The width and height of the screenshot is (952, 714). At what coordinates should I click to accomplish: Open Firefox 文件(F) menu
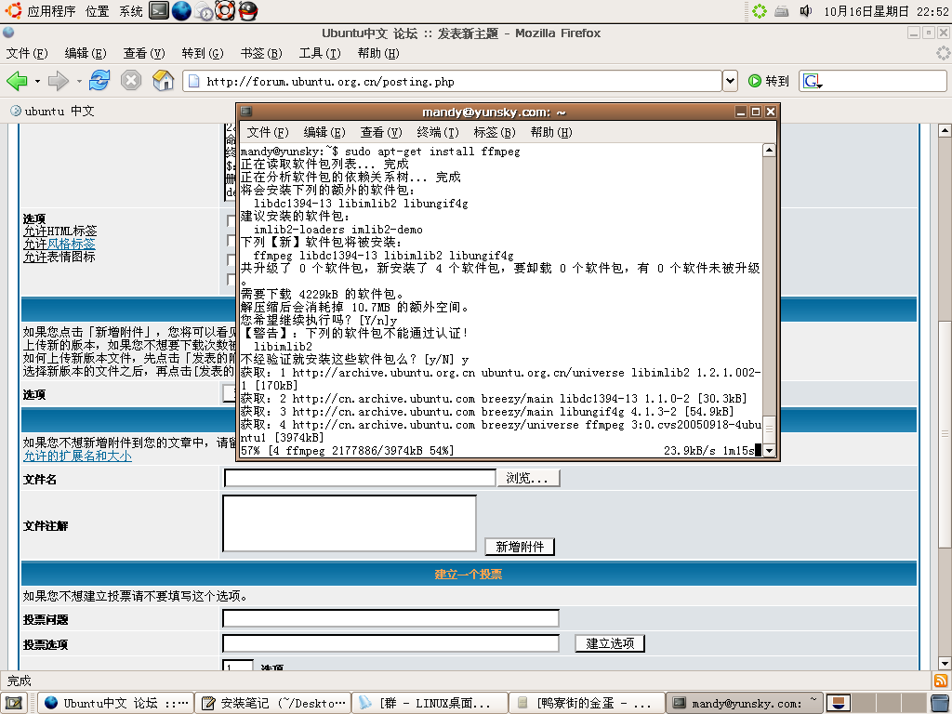27,53
